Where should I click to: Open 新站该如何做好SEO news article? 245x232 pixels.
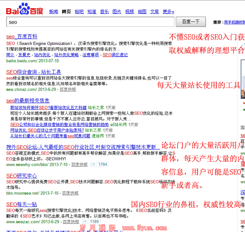pyautogui.click(x=48, y=107)
